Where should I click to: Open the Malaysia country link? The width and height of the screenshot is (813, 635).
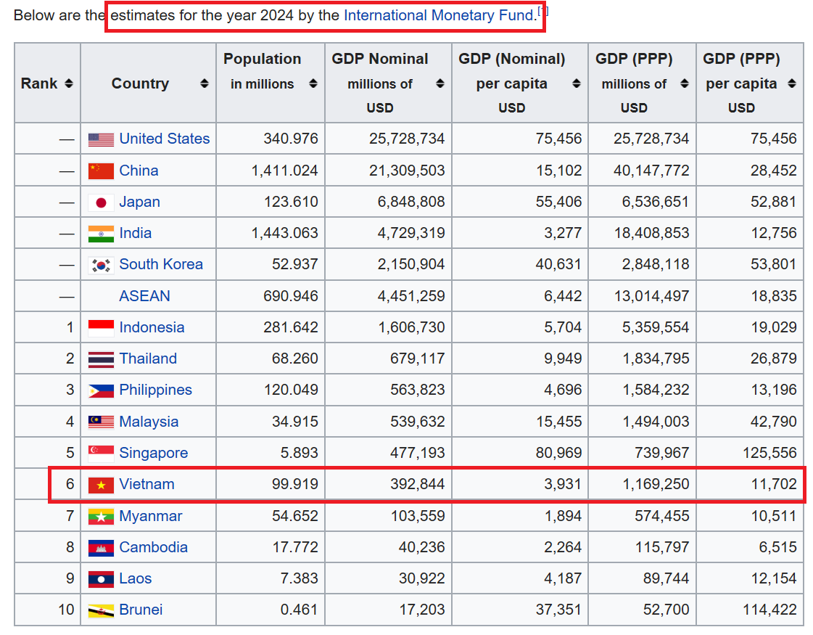[x=149, y=422]
